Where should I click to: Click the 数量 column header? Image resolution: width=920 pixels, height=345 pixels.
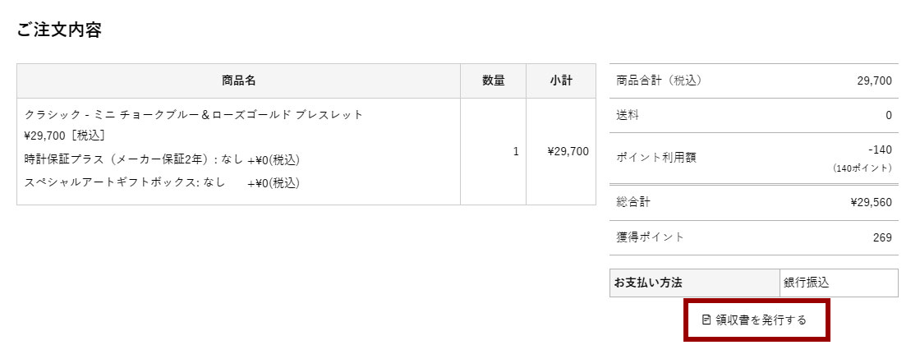click(493, 80)
